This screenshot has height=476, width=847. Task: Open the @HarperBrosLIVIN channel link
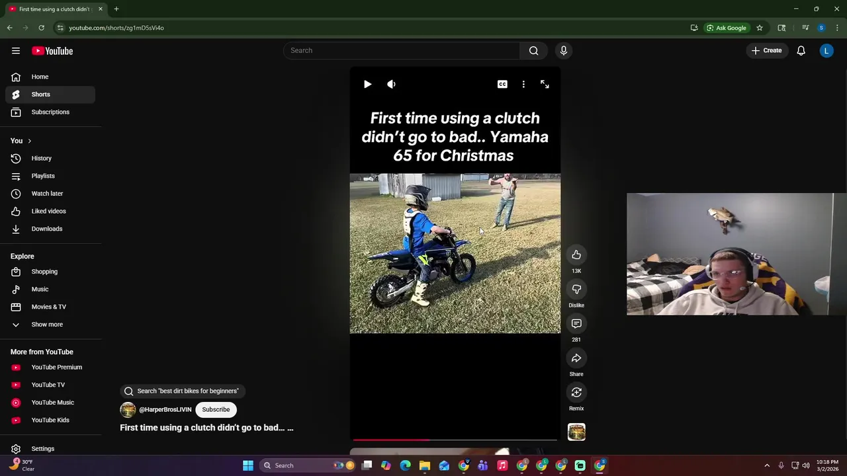tap(165, 409)
